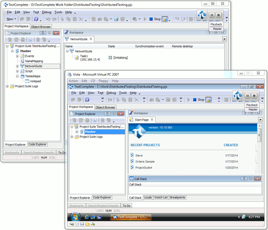Click Undo icon in back window toolbar

click(x=48, y=19)
